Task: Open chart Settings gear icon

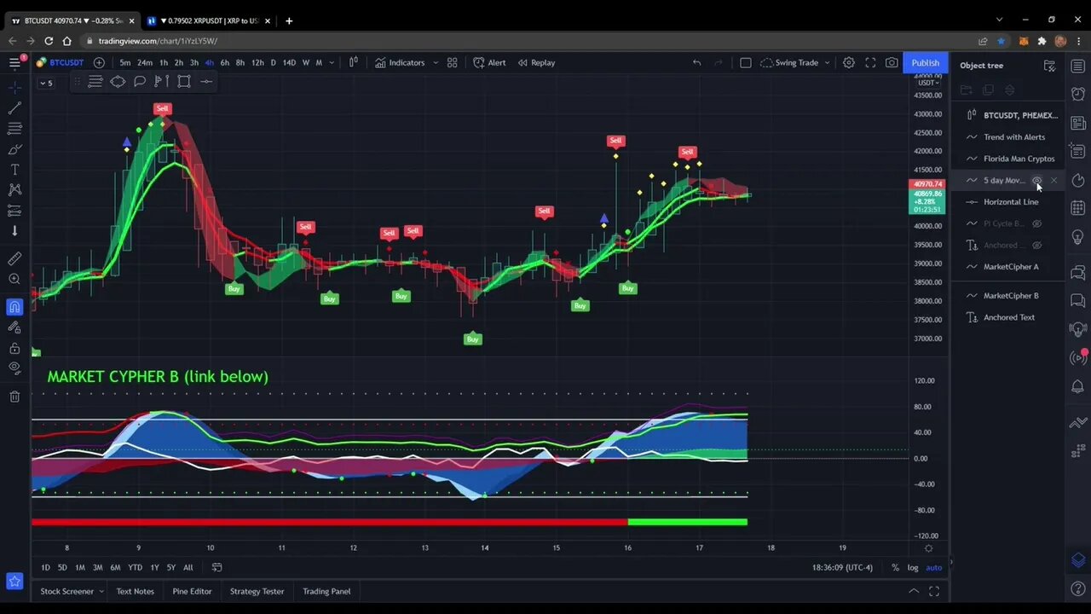Action: click(849, 62)
